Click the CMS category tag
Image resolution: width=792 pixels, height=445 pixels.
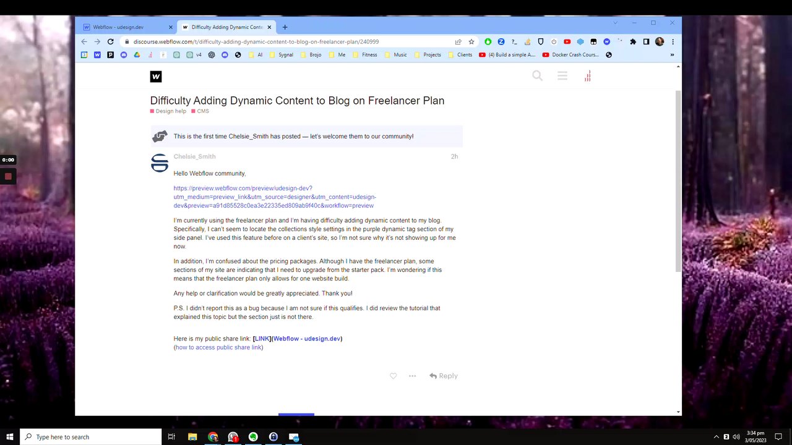pyautogui.click(x=200, y=111)
